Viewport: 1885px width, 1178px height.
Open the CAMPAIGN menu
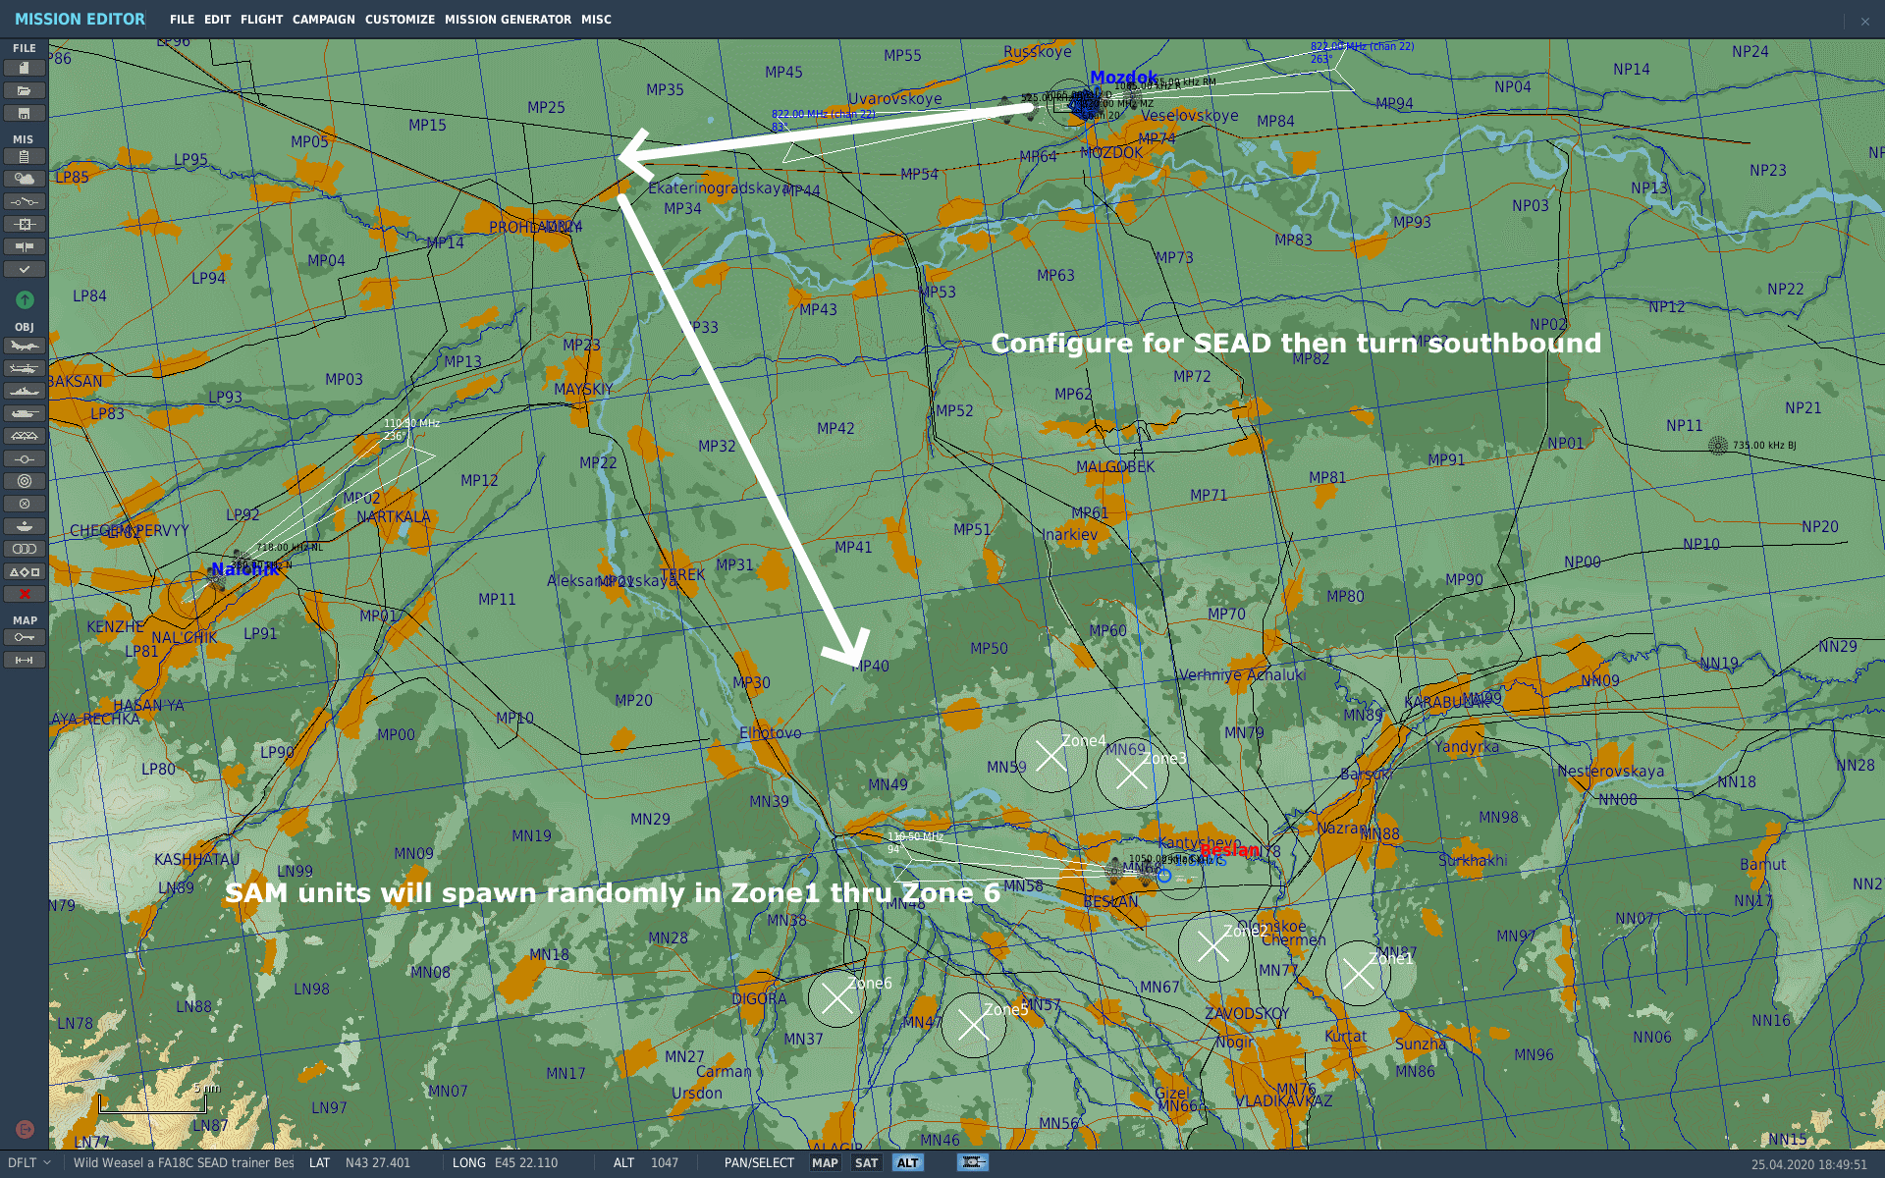(x=323, y=19)
